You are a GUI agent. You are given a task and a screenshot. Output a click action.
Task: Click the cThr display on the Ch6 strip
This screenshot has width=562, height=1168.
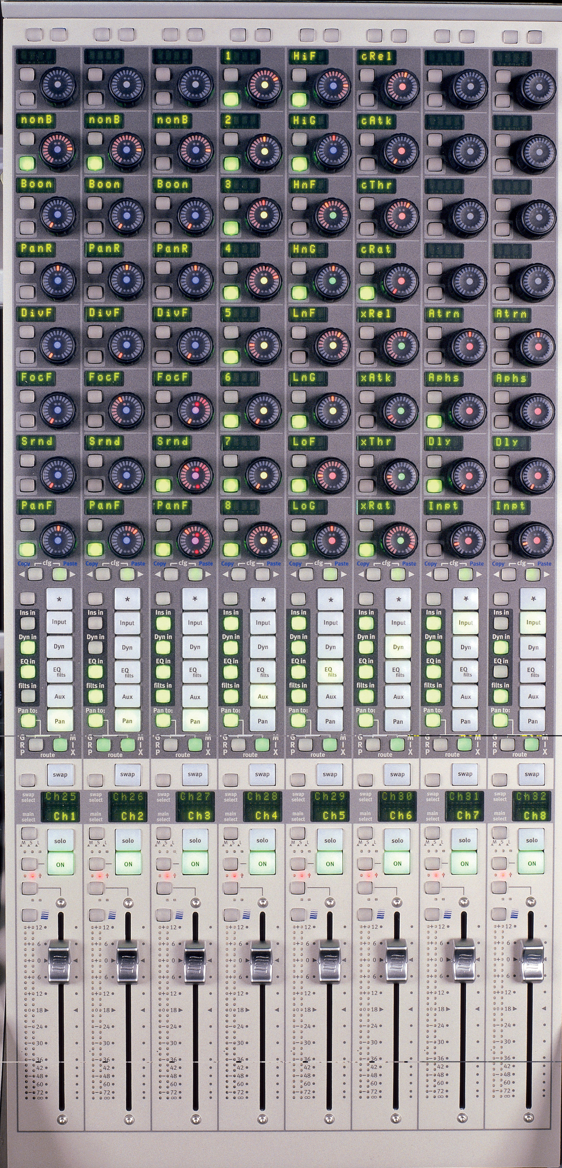tap(377, 185)
